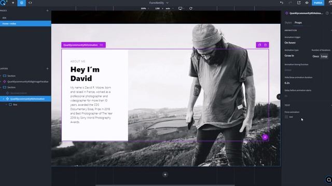Click the panel title component icon
Screen dimensions: 332x186
[287, 13]
